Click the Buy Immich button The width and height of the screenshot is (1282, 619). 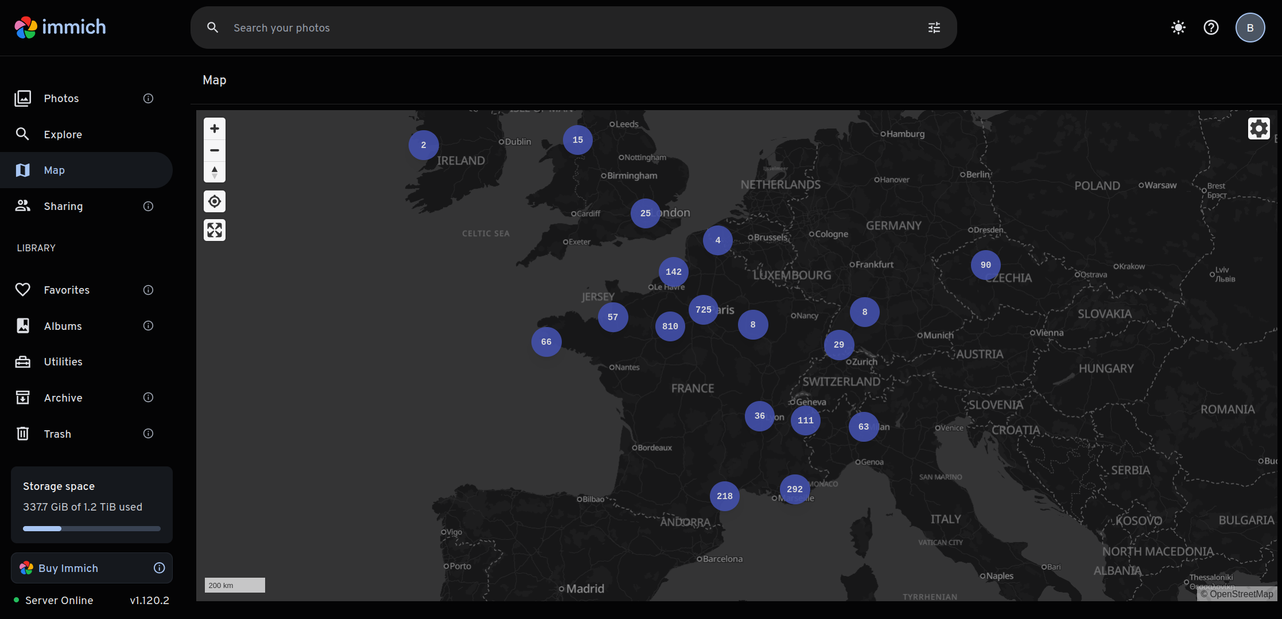pos(68,568)
